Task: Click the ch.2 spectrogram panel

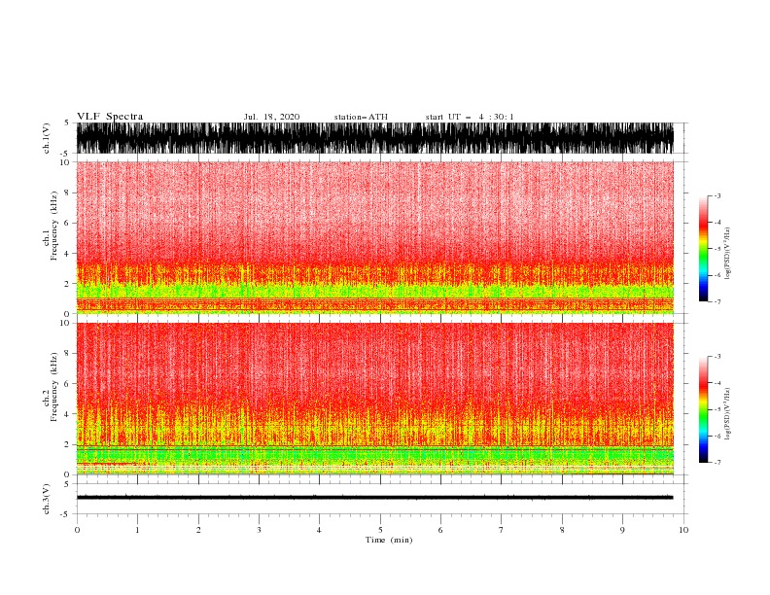Action: (375, 399)
